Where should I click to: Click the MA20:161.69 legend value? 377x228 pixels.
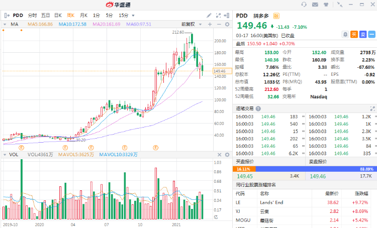point(107,24)
